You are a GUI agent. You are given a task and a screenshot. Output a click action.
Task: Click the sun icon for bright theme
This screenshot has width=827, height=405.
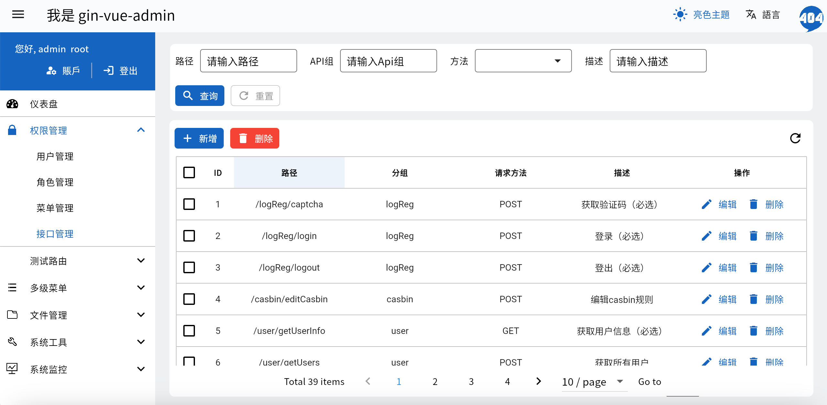coord(680,15)
